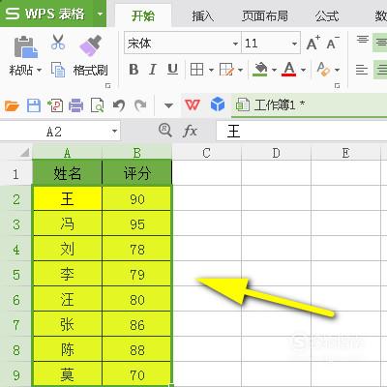The image size is (387, 387).
Task: Click the 粘贴 label button
Action: [20, 70]
